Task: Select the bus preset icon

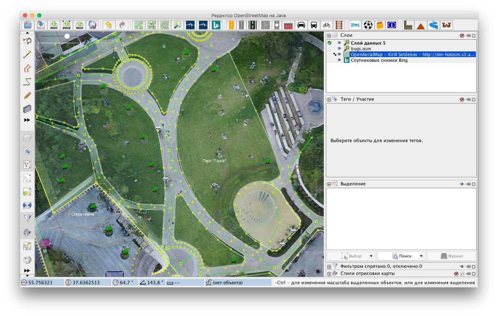Action: click(x=314, y=25)
